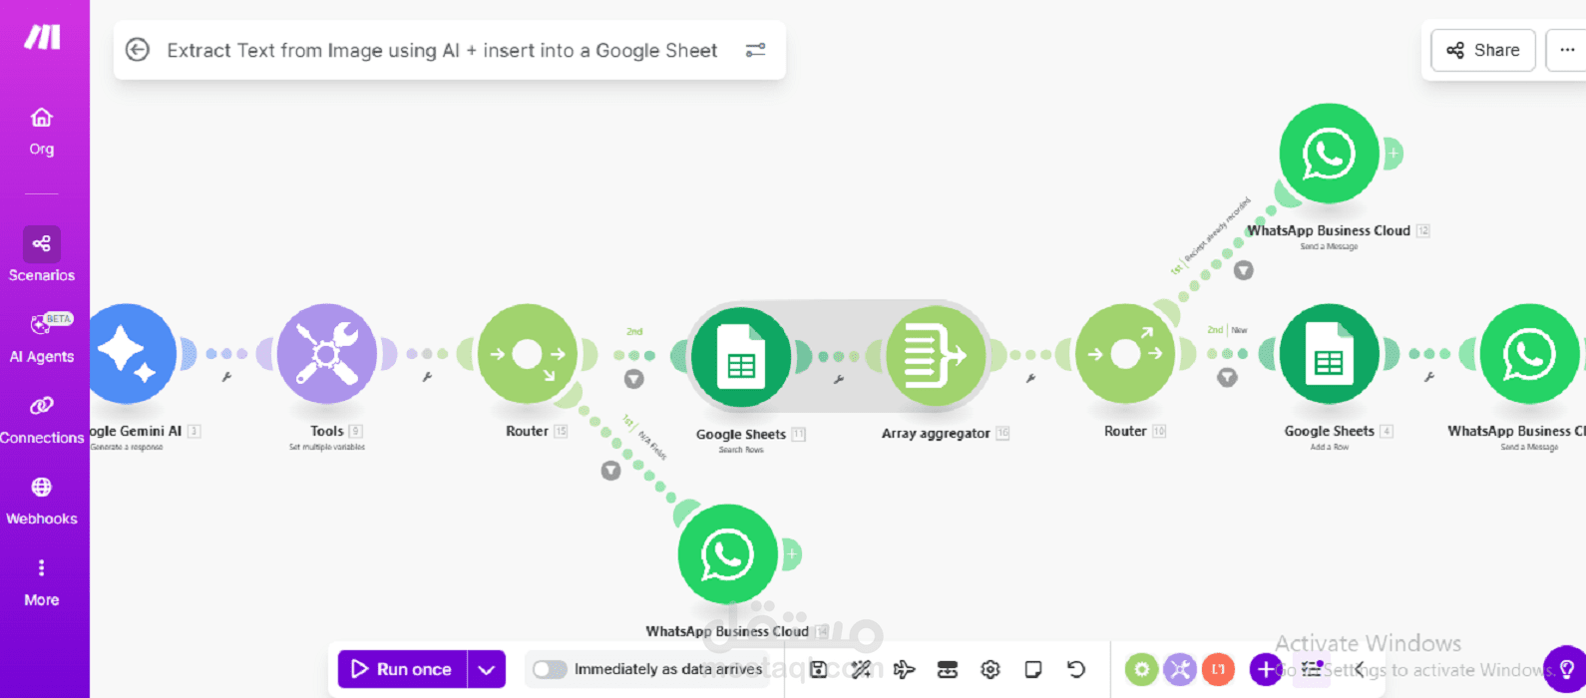Open the Array aggregator module
1586x698 pixels.
click(936, 356)
